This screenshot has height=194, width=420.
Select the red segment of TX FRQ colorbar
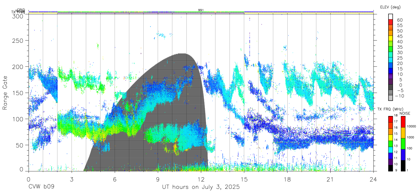click(x=390, y=119)
